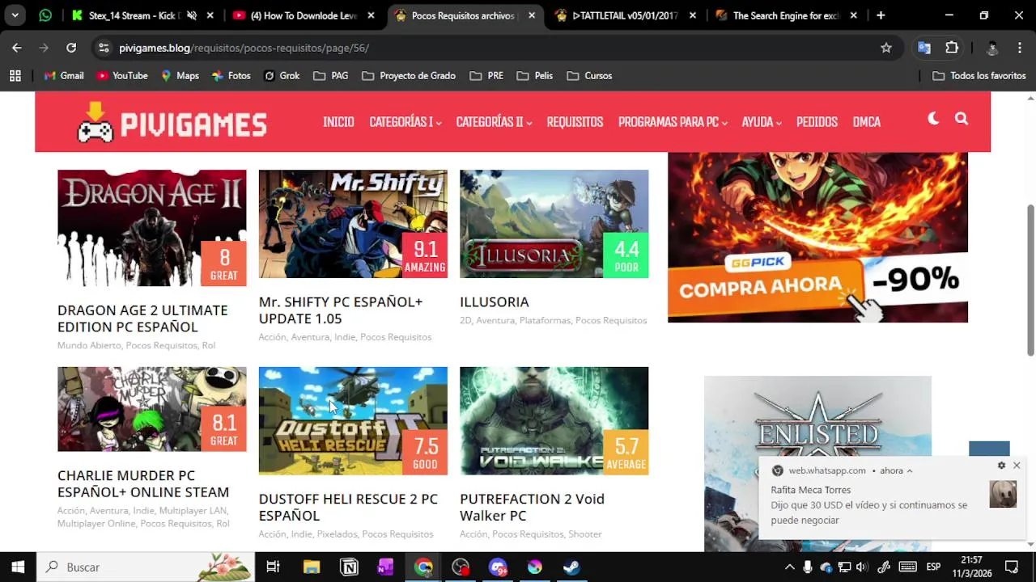Expand the AYUDA menu

pos(762,122)
